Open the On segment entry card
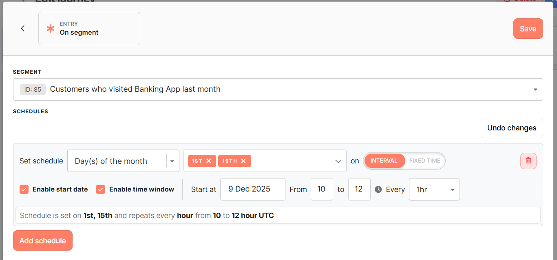The width and height of the screenshot is (557, 260). (89, 29)
